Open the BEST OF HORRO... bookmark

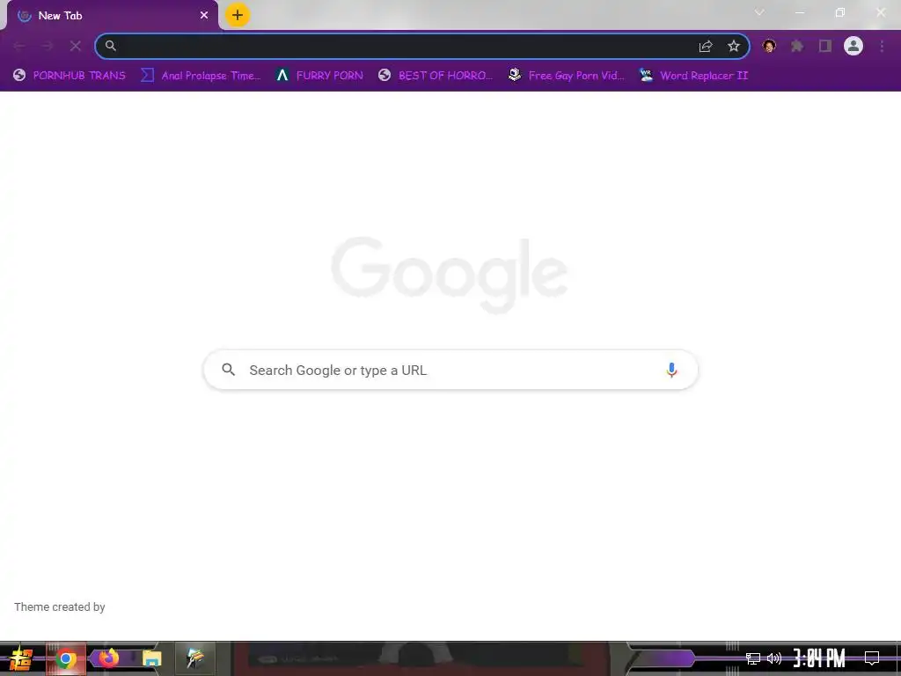click(x=435, y=76)
